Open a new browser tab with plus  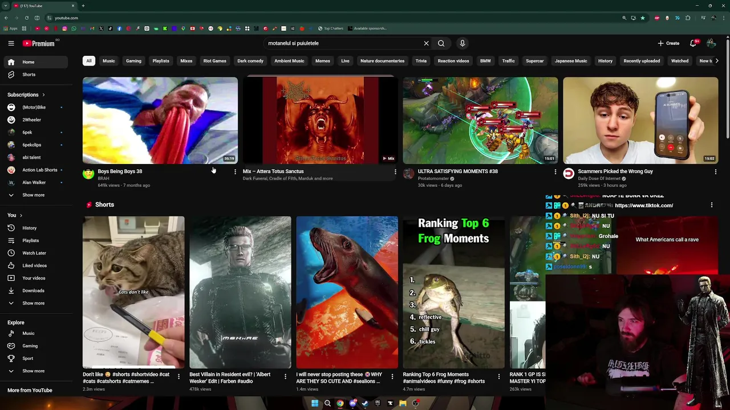point(83,6)
